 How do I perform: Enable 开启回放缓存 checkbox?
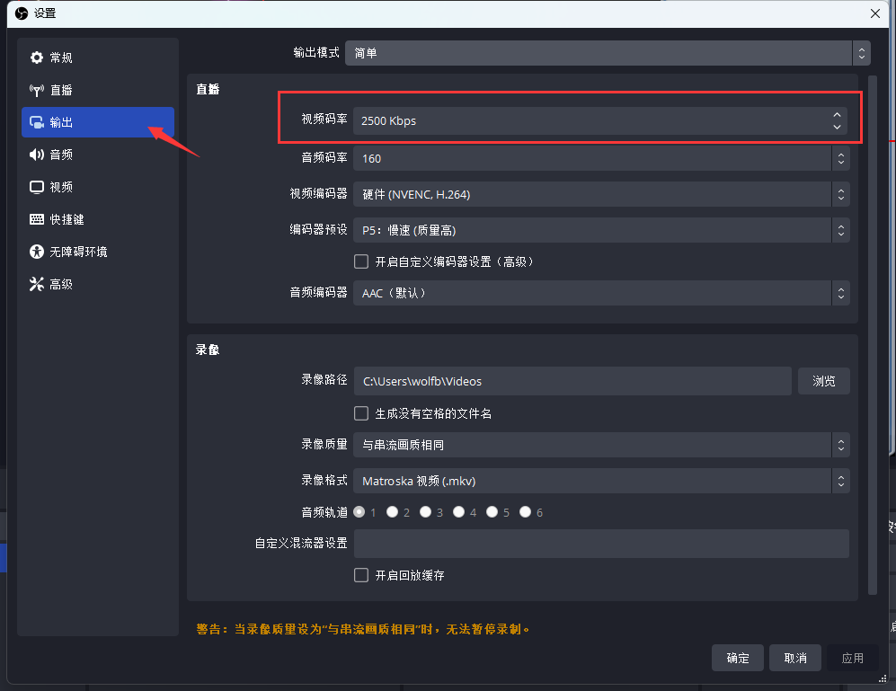[361, 575]
